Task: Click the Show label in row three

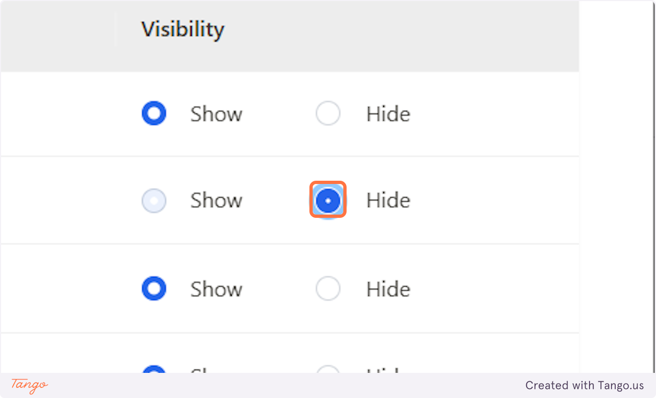Action: coord(216,288)
